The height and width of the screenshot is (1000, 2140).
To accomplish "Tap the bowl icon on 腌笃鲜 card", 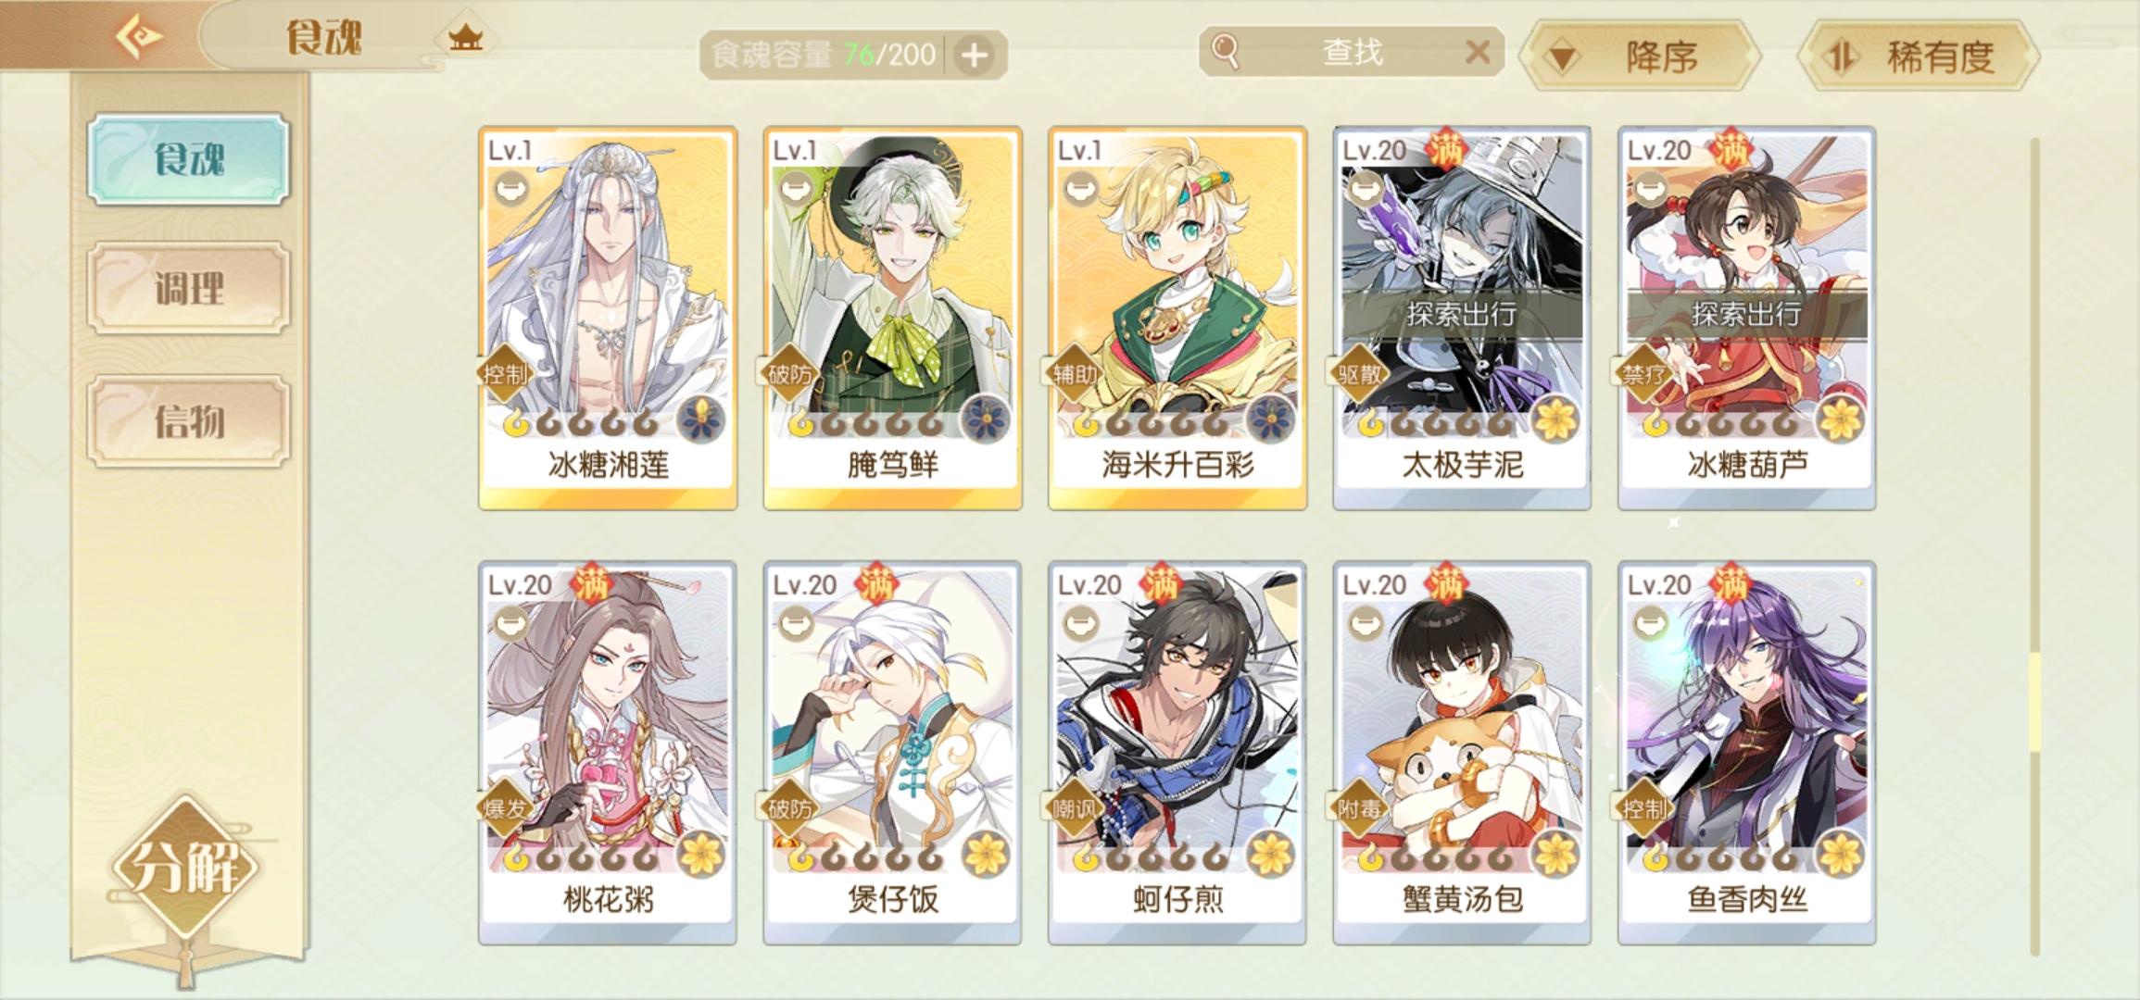I will click(x=793, y=191).
